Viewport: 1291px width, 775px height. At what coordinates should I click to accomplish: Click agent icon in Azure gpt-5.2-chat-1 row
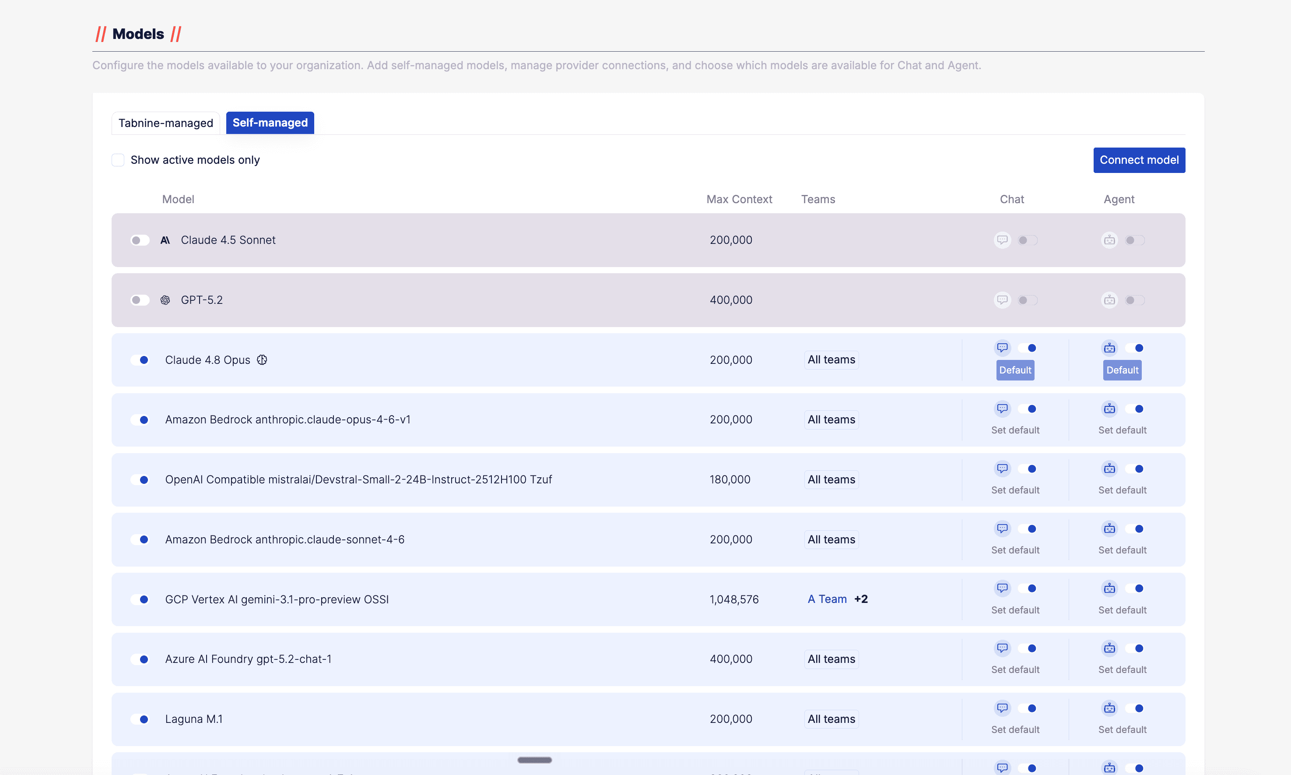pyautogui.click(x=1109, y=648)
